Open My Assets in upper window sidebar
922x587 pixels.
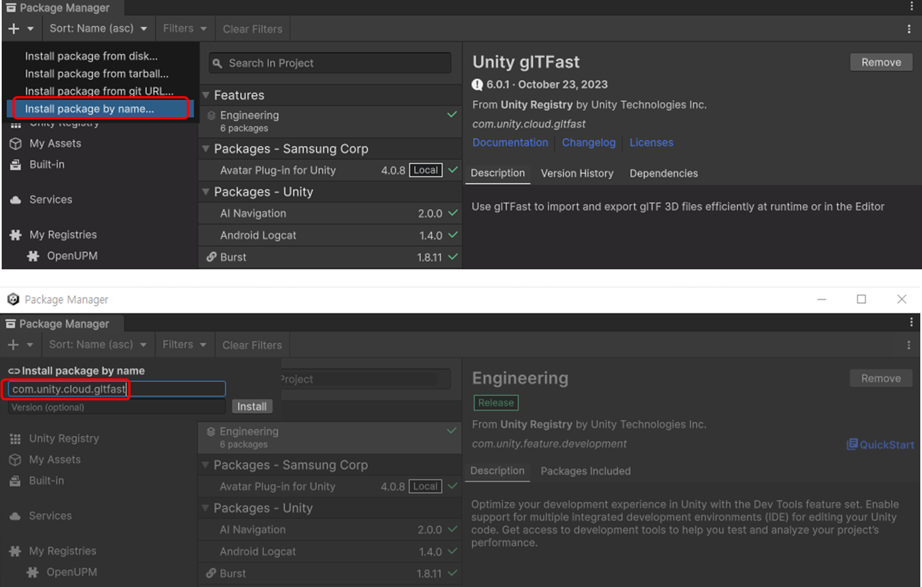55,143
